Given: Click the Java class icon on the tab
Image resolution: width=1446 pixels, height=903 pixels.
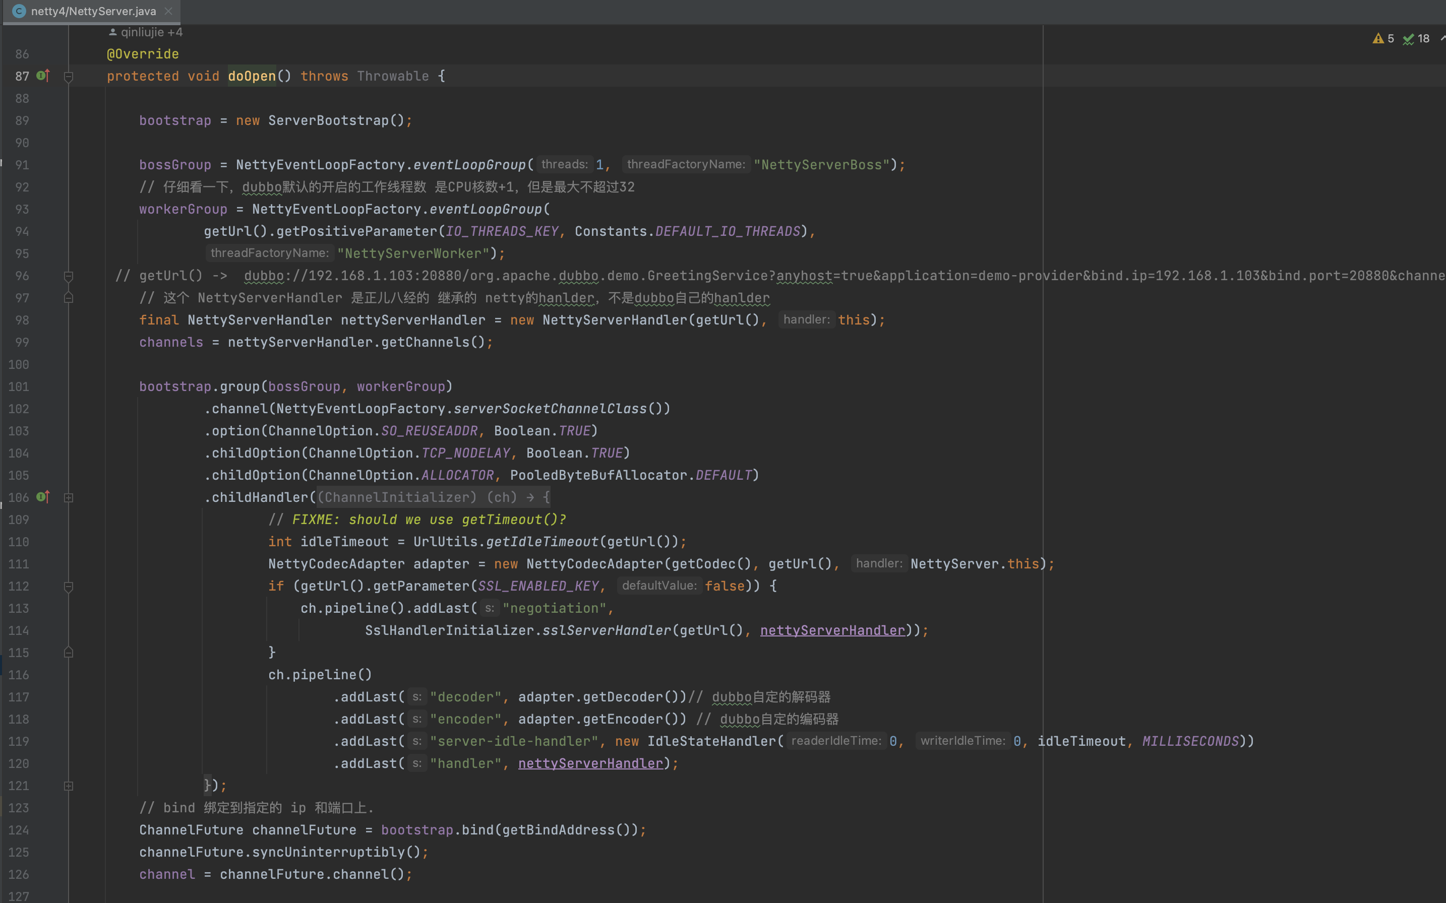Looking at the screenshot, I should coord(19,12).
